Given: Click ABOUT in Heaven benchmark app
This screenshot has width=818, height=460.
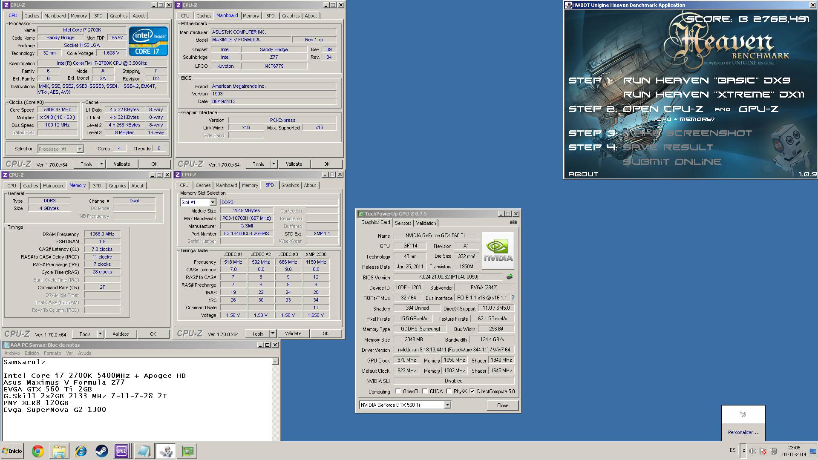Looking at the screenshot, I should (583, 174).
